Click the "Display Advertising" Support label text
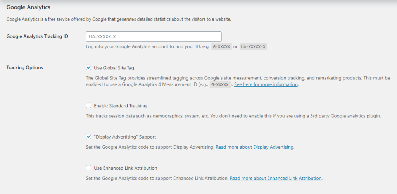 pyautogui.click(x=125, y=137)
